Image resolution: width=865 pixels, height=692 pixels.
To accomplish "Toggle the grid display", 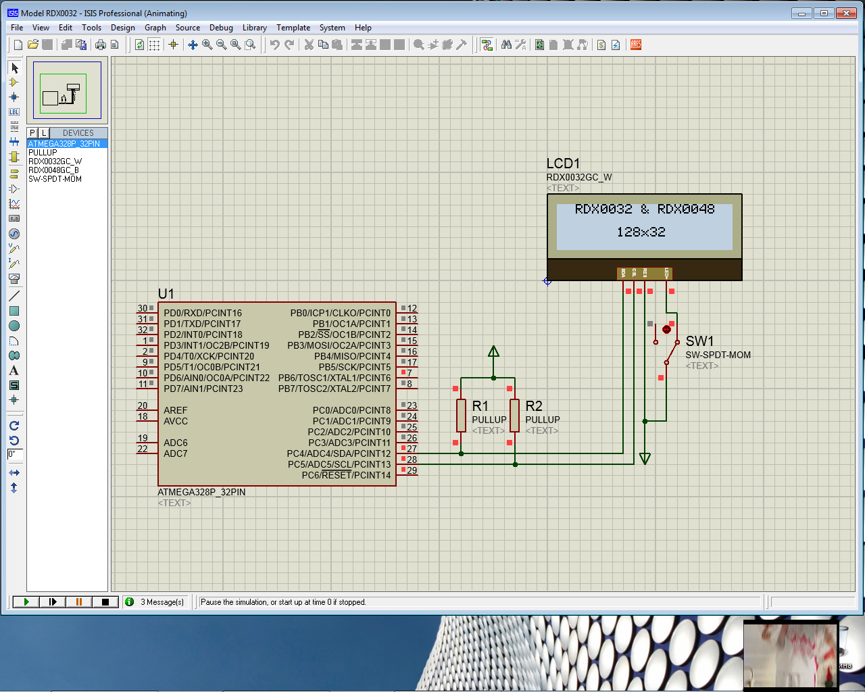I will [154, 45].
